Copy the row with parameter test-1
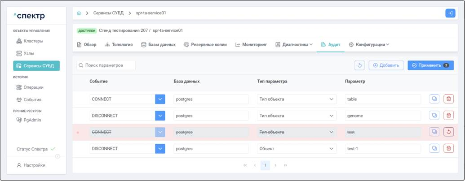465x181 pixels. [434, 148]
